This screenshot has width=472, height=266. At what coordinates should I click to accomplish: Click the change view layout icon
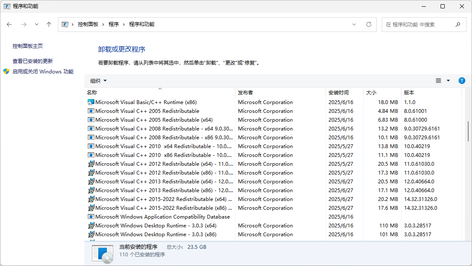pos(438,81)
